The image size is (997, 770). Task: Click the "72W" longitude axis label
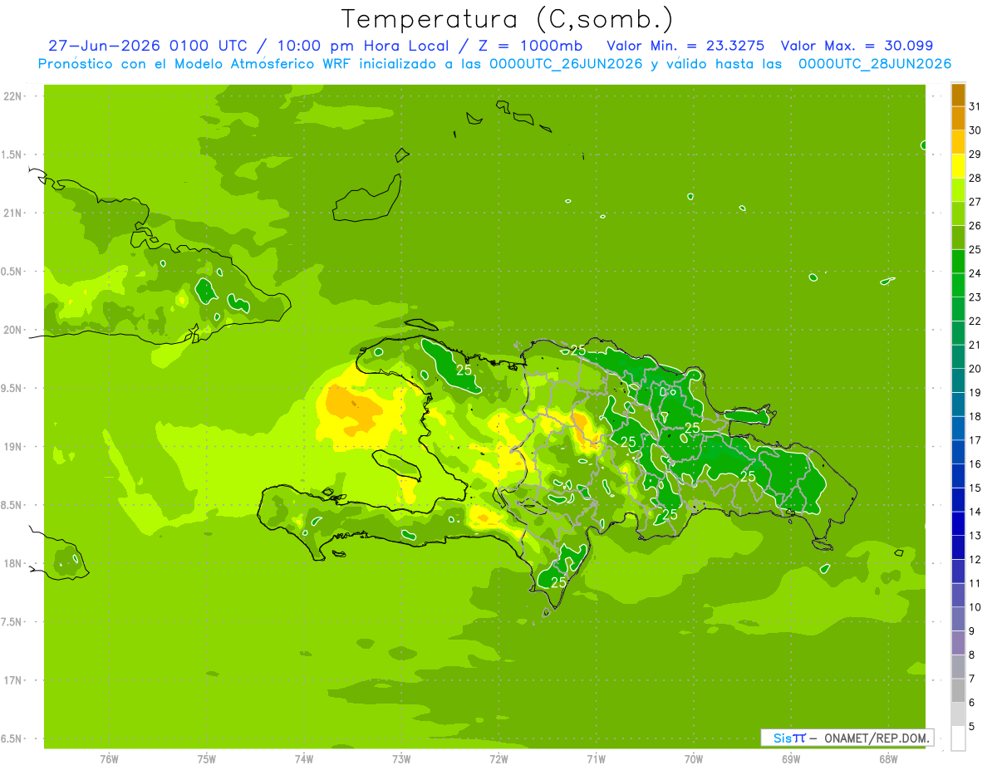tap(498, 759)
